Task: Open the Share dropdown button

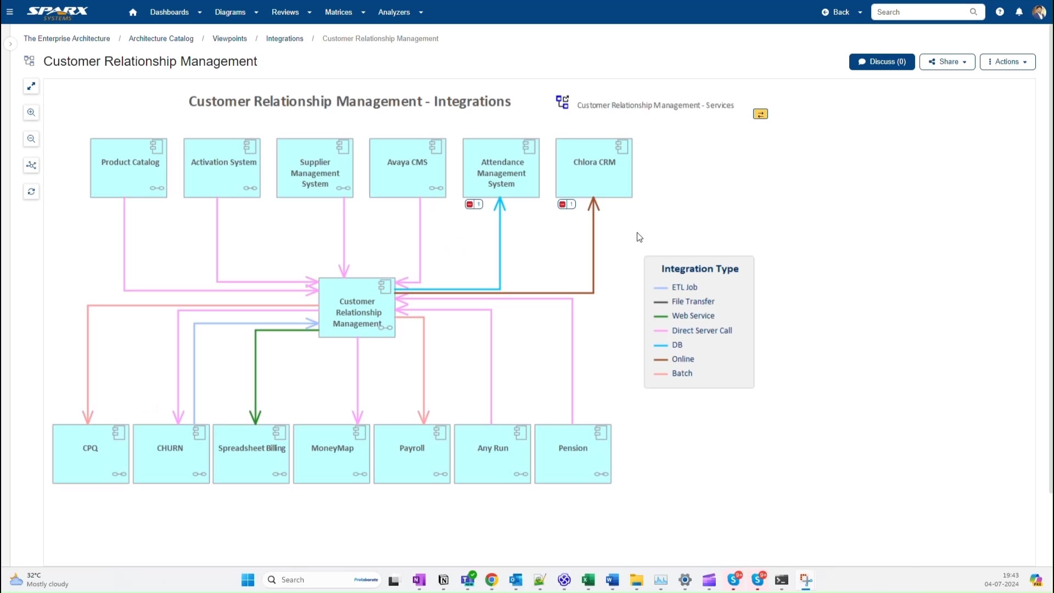Action: [x=947, y=62]
